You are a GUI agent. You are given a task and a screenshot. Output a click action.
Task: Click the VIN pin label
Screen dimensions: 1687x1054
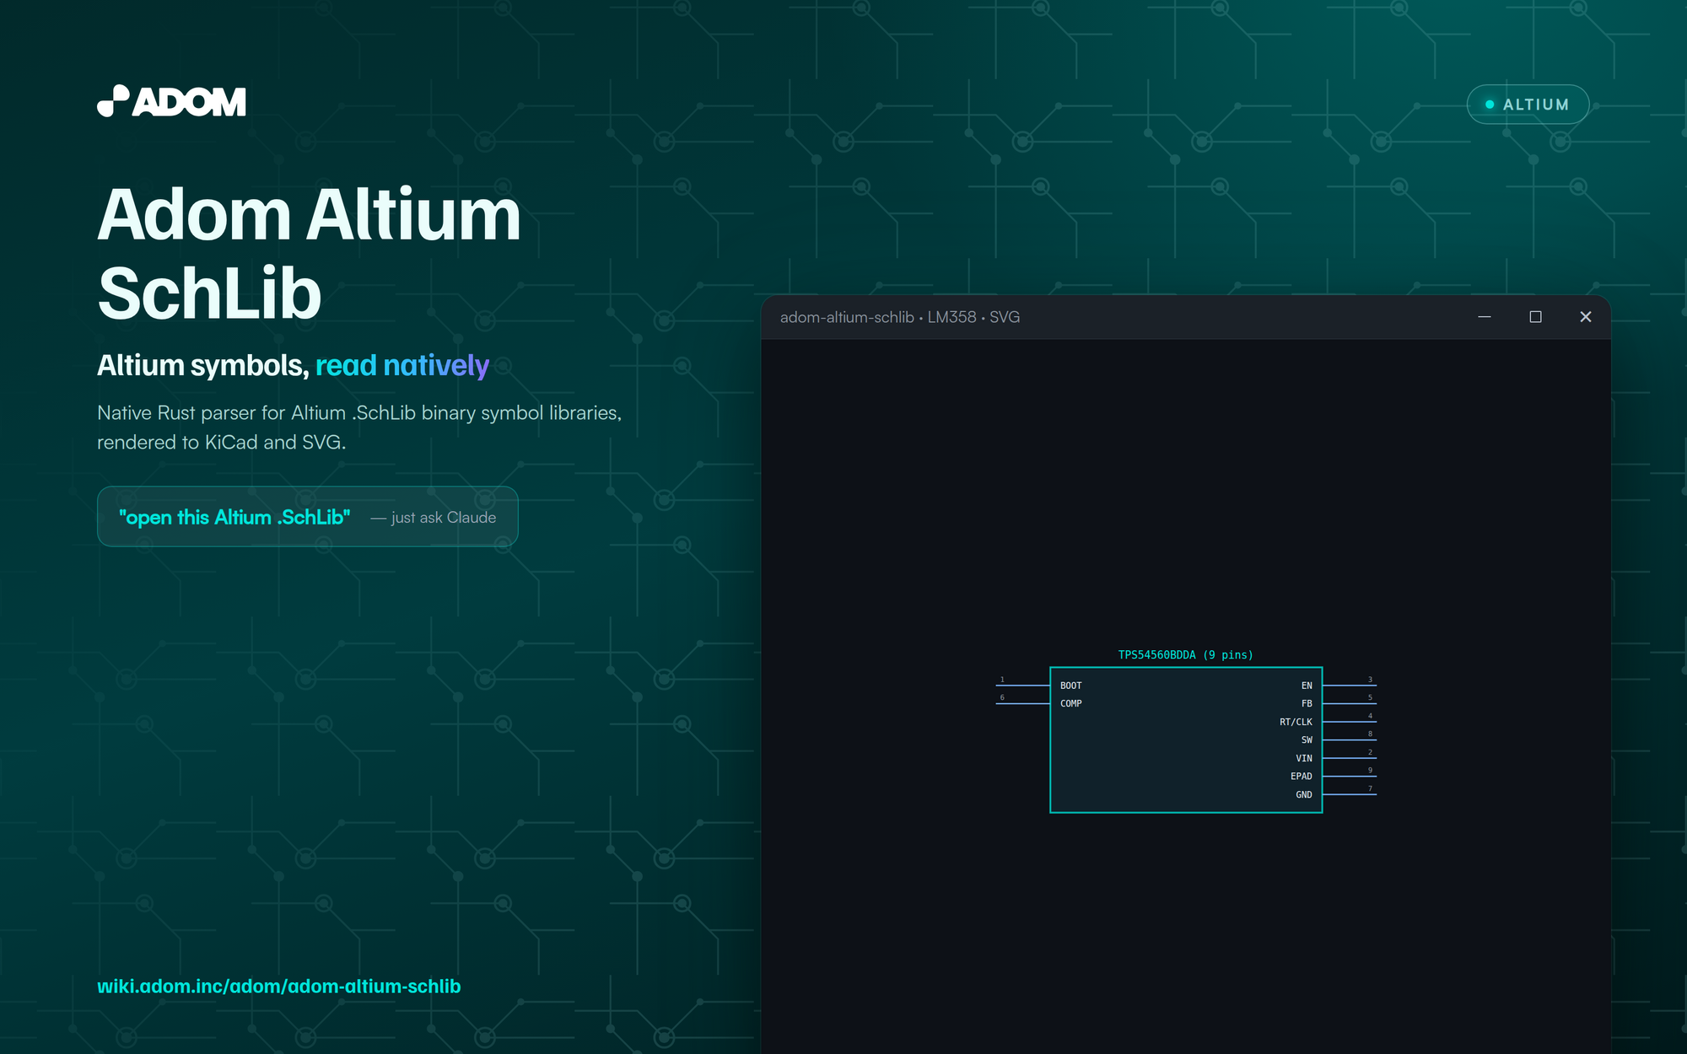[1304, 758]
